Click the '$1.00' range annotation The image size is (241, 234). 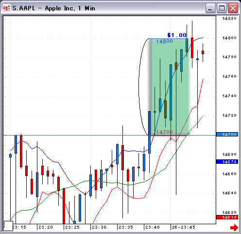(x=177, y=35)
